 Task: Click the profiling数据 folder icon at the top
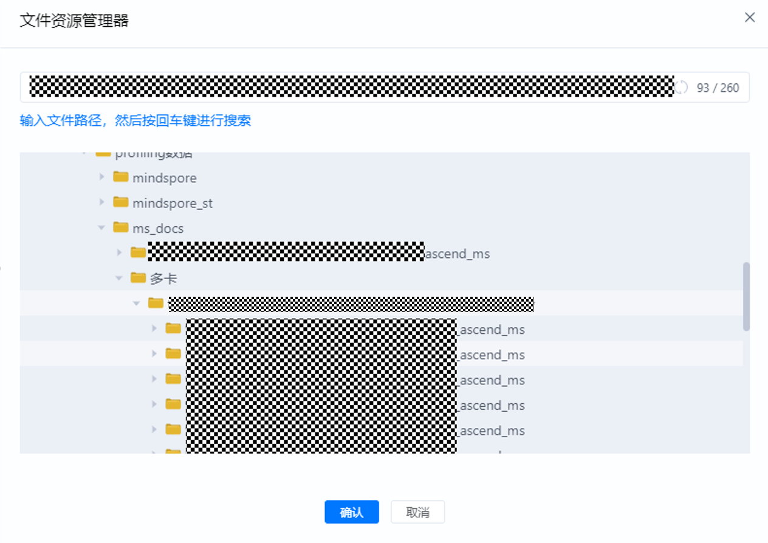(104, 153)
